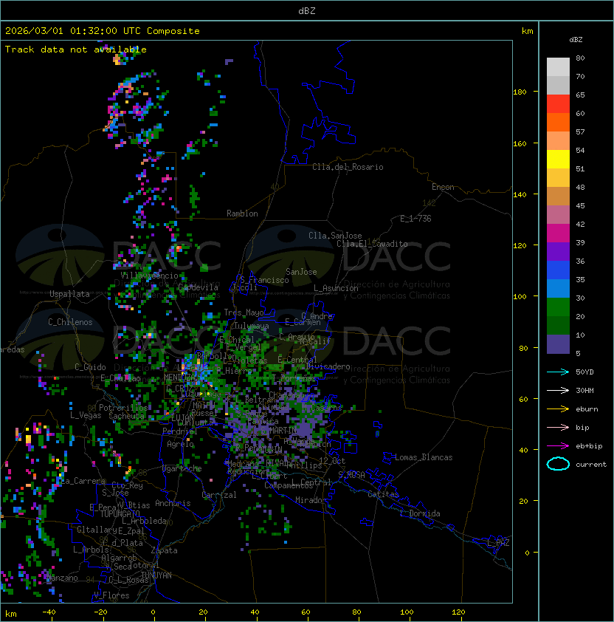This screenshot has height=622, width=614.
Task: Click the 'Clla.del_Rosario' map label
Action: 348,168
